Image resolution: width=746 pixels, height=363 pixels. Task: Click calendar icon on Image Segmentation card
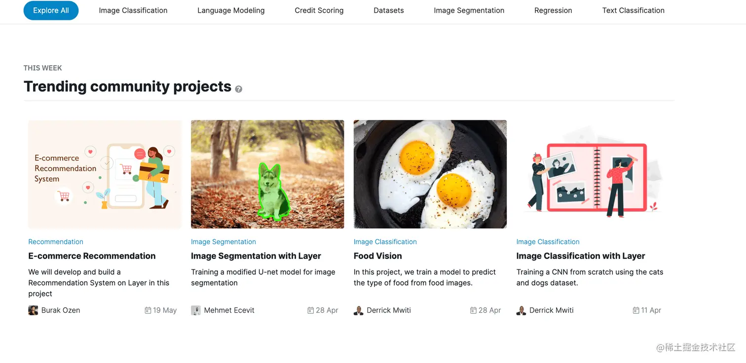pyautogui.click(x=310, y=310)
